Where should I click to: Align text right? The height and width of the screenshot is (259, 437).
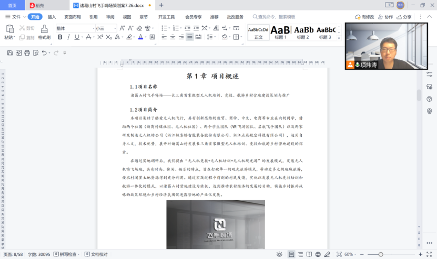(181, 37)
